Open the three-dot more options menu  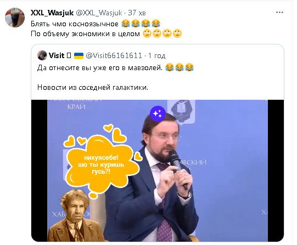pos(279,13)
